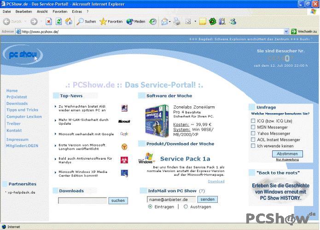Screen dimensions: 320x230
Task: Click the yellow notes toolbar icon
Action: point(203,22)
